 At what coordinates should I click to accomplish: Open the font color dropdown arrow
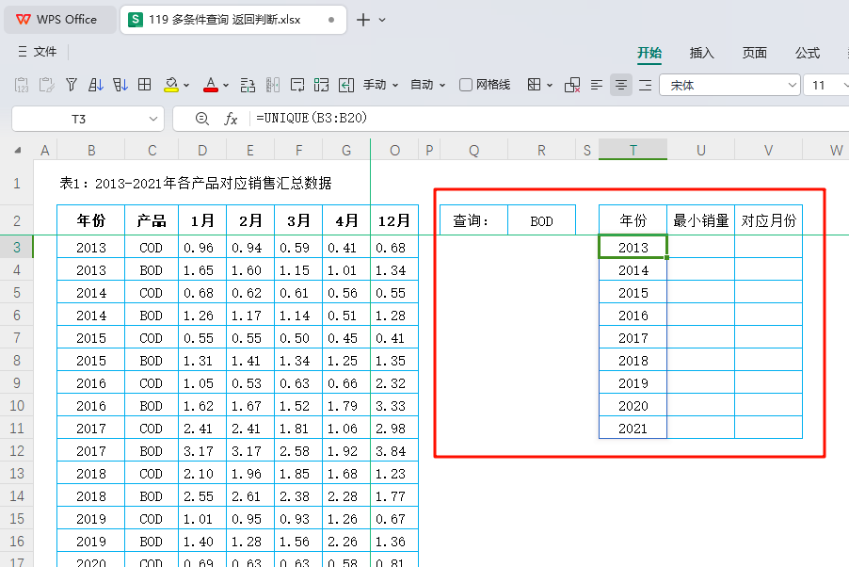(x=226, y=85)
